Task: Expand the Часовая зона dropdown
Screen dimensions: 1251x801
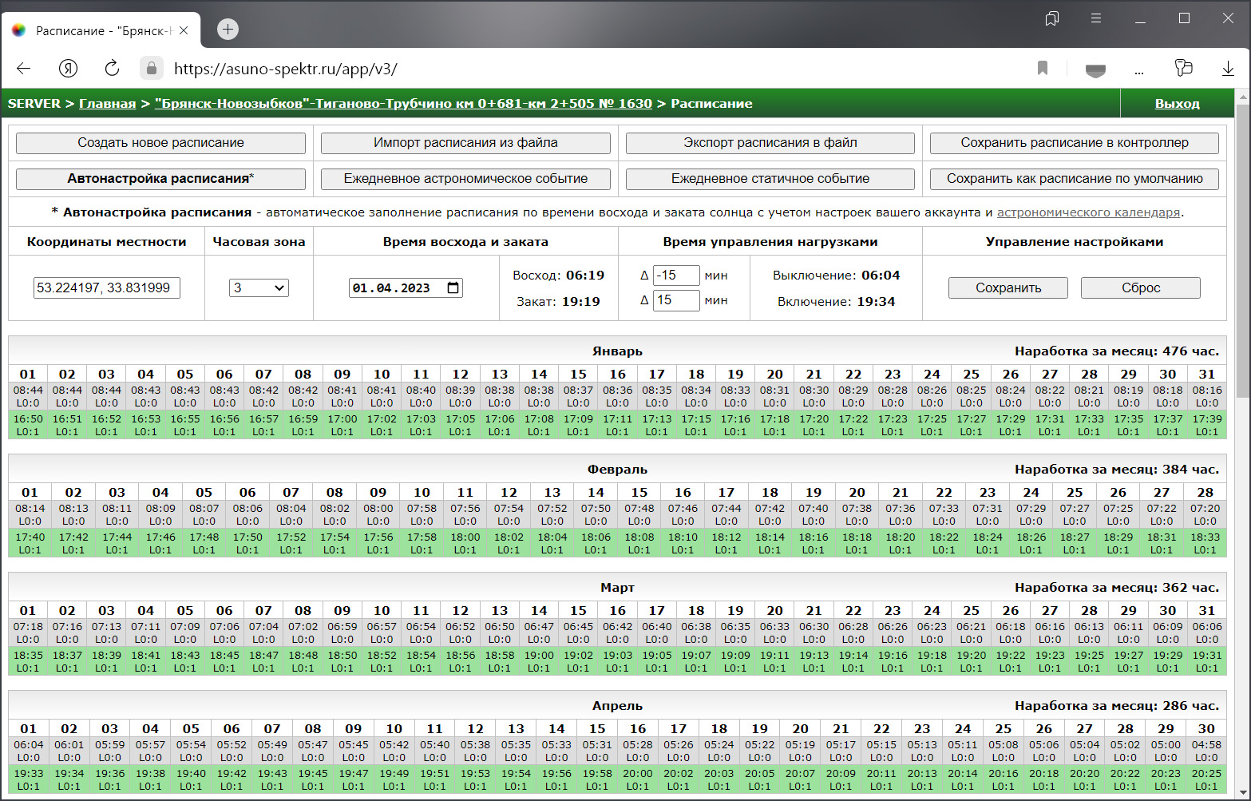Action: point(259,287)
